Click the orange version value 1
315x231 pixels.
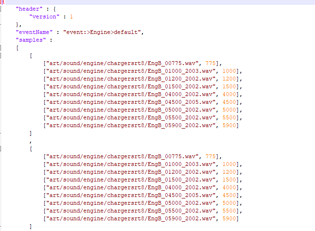click(x=71, y=16)
